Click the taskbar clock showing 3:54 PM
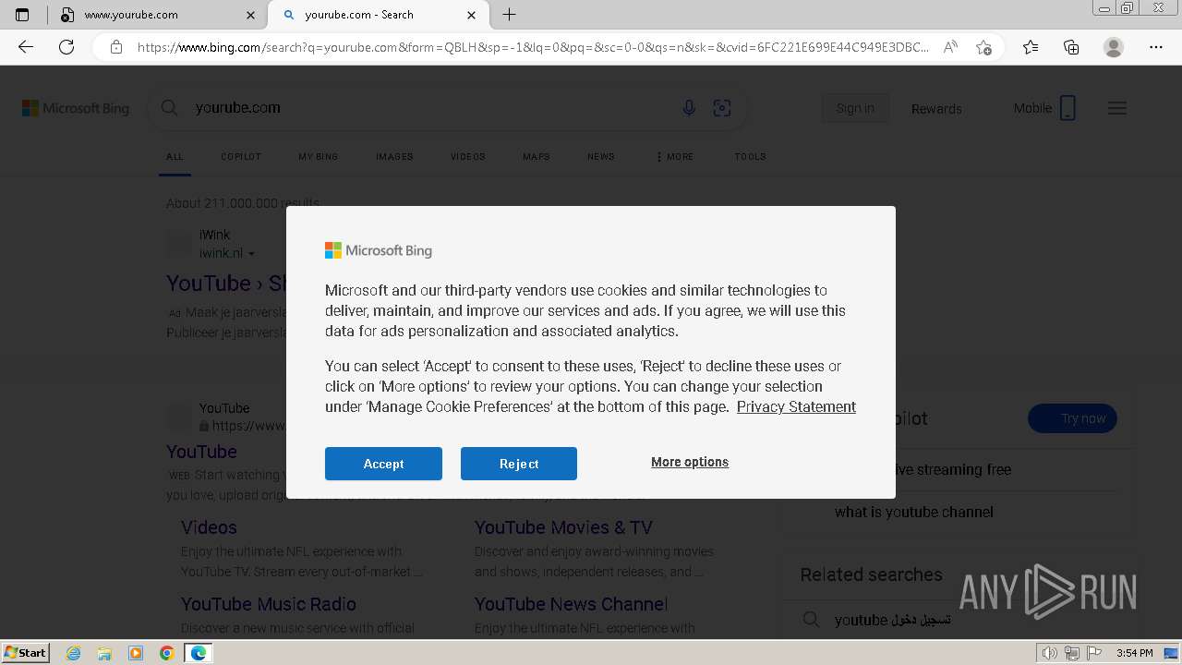The image size is (1182, 665). [1134, 653]
